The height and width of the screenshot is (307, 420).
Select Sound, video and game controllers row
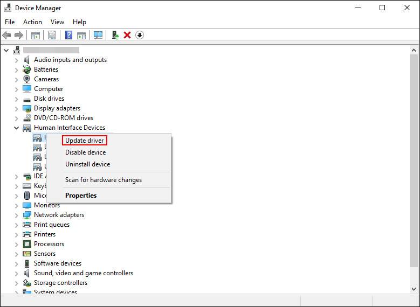pos(84,273)
